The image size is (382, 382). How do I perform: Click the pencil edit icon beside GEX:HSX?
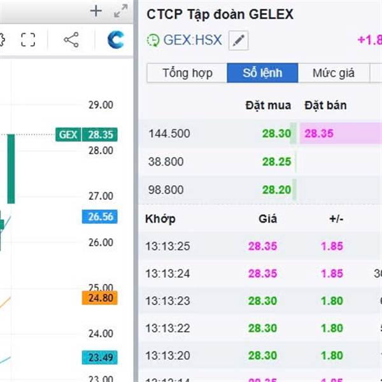pos(239,41)
